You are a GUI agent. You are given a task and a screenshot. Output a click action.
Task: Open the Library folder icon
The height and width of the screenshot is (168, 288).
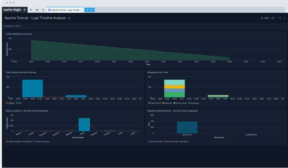tap(37, 10)
